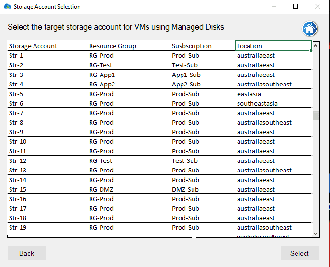Click the eastasia location cell
The image size is (330, 267).
[273, 94]
